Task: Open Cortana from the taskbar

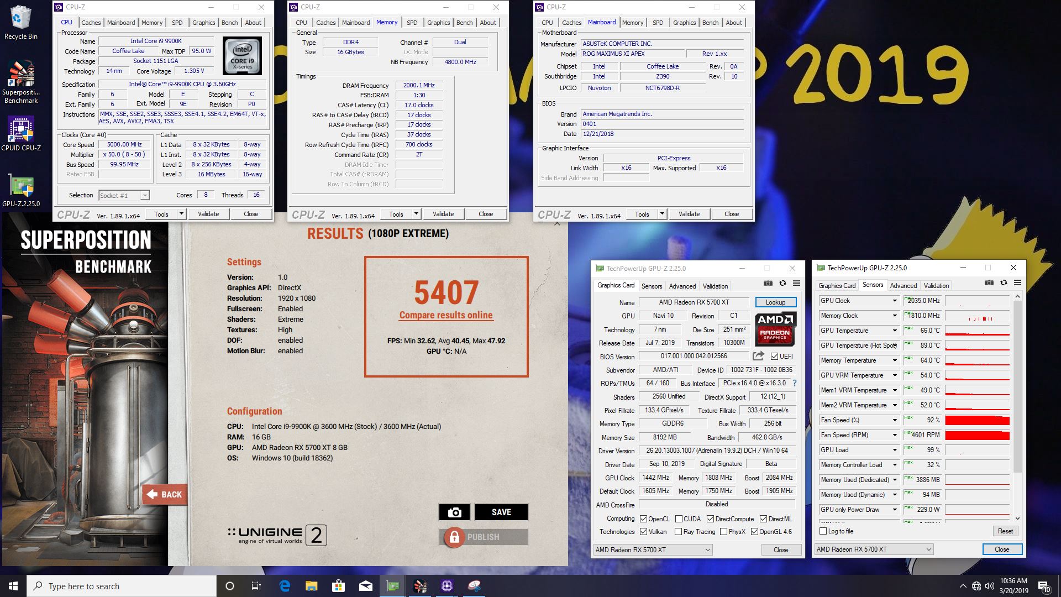Action: pos(230,586)
